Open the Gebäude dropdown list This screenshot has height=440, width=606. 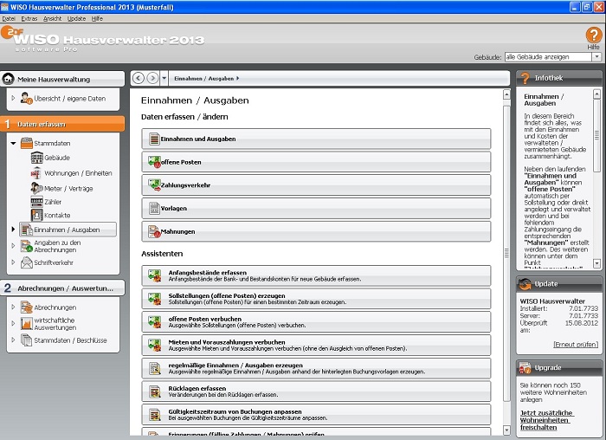[596, 57]
